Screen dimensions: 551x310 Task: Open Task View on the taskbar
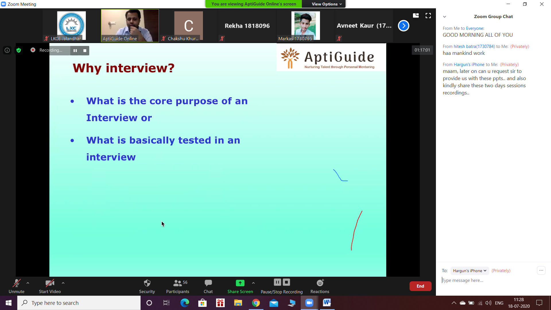166,303
